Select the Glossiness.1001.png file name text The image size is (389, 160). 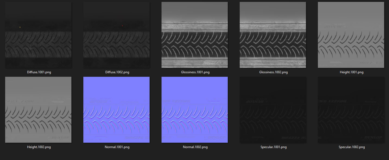tap(195, 72)
